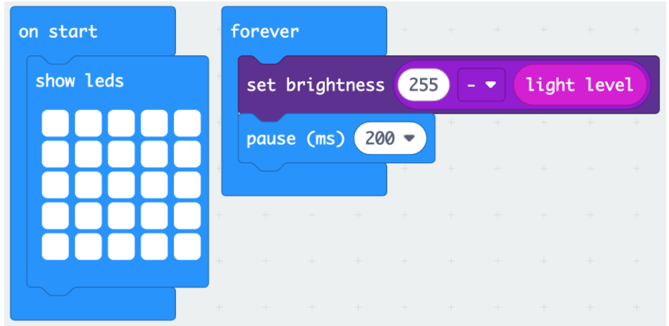This screenshot has height=326, width=669.
Task: Open the pause 200 ms value dropdown
Action: [x=390, y=138]
